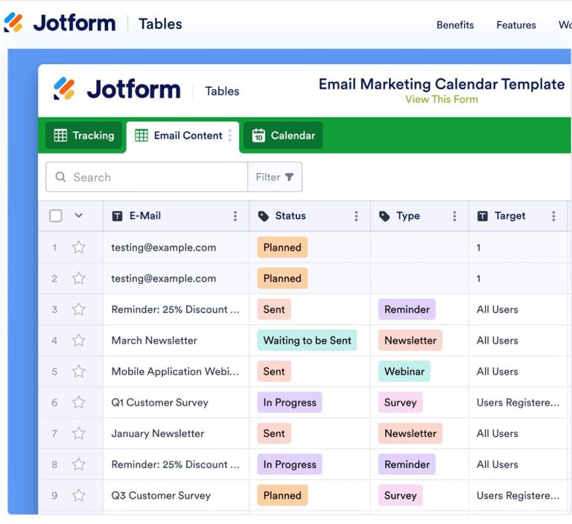This screenshot has height=524, width=572.
Task: Click the Jotform logo inside the template card
Action: click(x=117, y=89)
